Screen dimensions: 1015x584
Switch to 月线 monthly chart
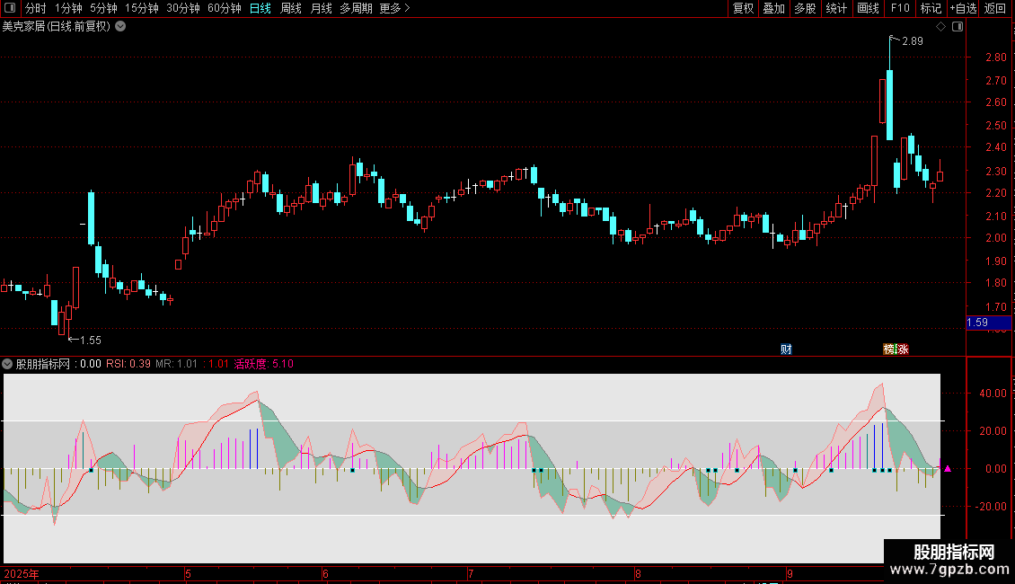click(x=321, y=8)
